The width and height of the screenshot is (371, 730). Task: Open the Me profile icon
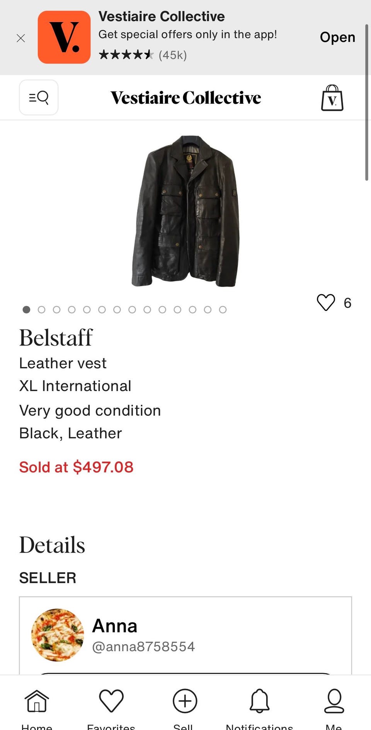coord(334,701)
